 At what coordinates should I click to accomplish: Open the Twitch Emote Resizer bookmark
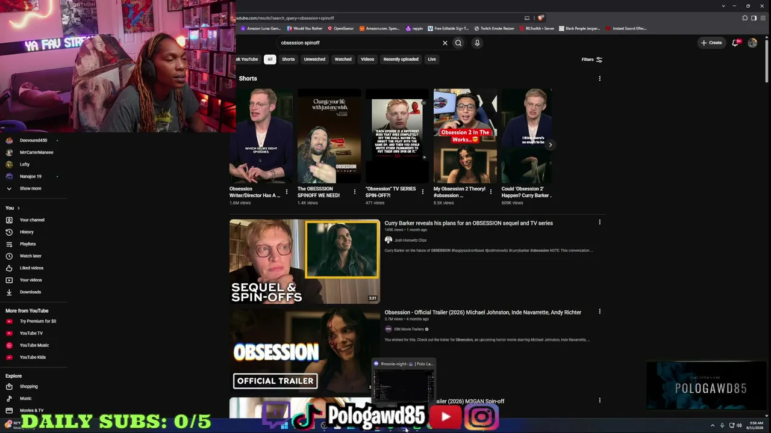pos(495,28)
